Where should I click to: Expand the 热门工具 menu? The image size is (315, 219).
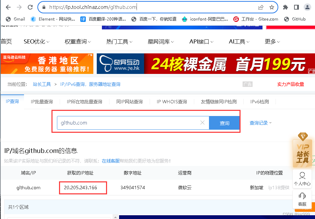coord(119,41)
